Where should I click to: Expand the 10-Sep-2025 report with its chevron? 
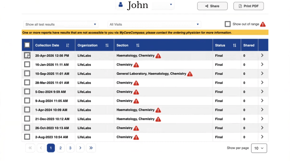(x=262, y=73)
